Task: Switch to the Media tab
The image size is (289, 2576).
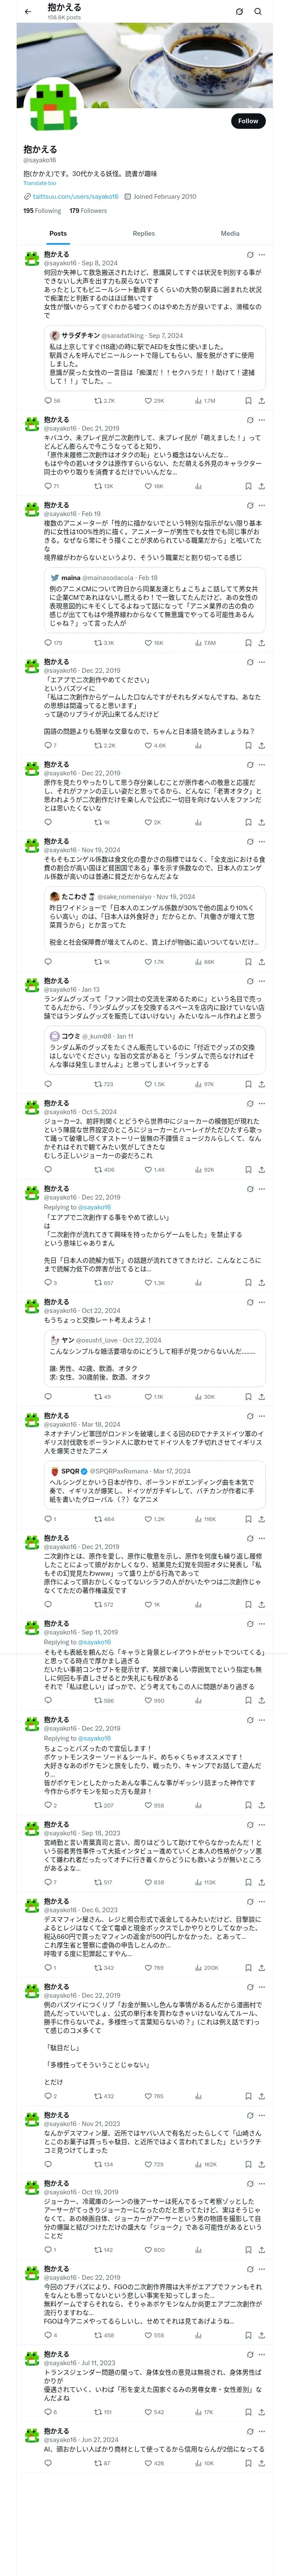Action: tap(230, 233)
